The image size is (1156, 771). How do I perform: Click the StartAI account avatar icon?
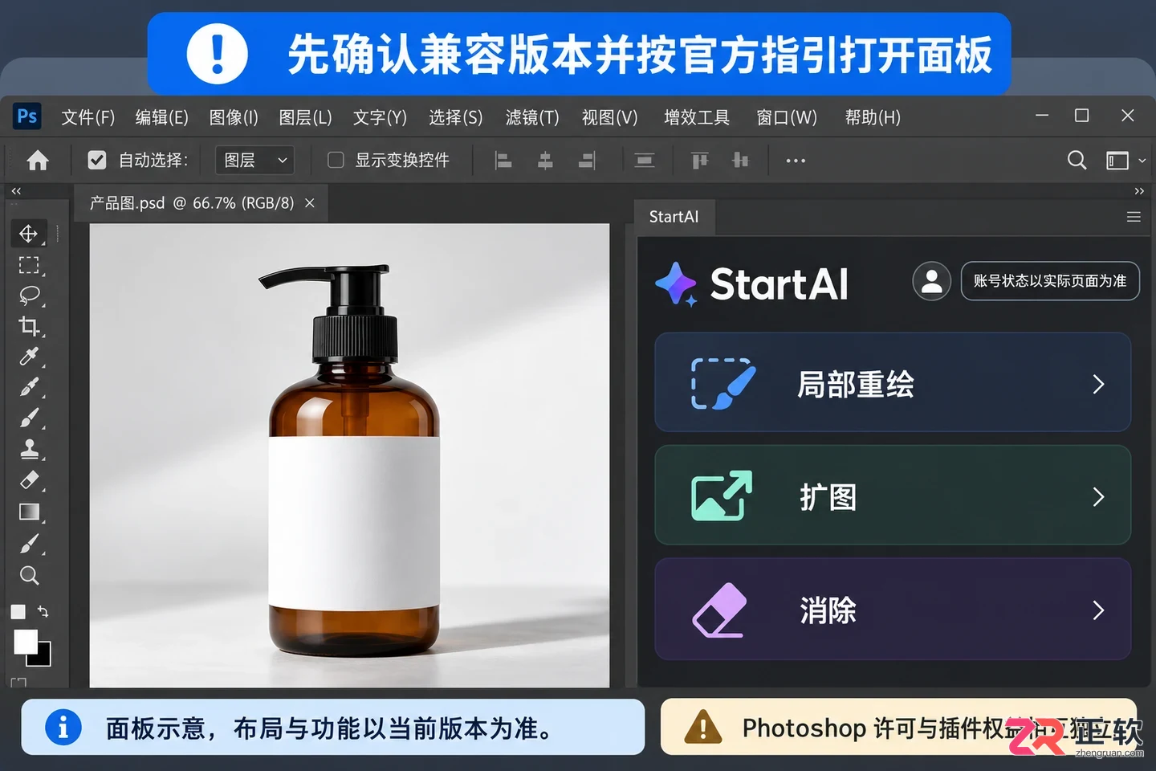tap(932, 281)
